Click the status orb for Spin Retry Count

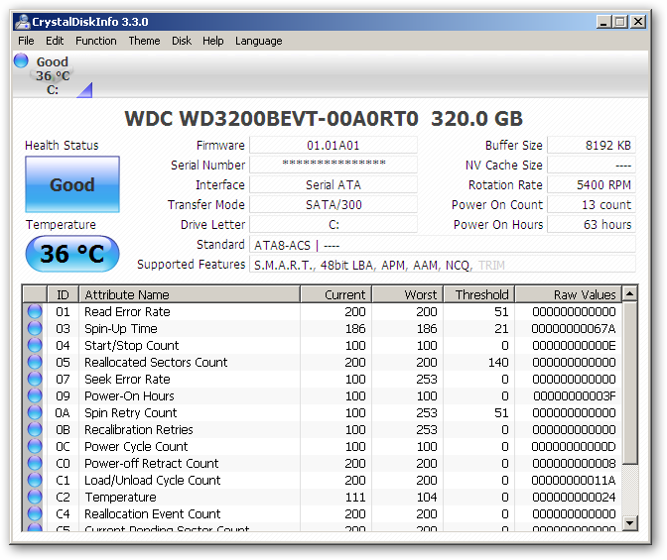point(35,412)
